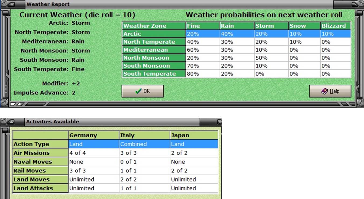Click Germany's Unlimited Land Moves cell
This screenshot has width=364, height=199.
click(93, 180)
